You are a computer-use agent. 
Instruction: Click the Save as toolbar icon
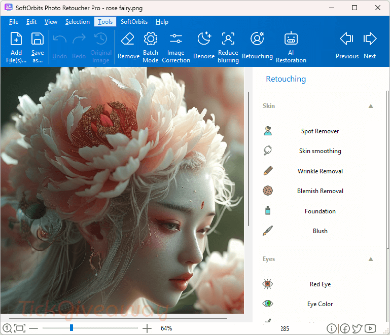point(38,39)
